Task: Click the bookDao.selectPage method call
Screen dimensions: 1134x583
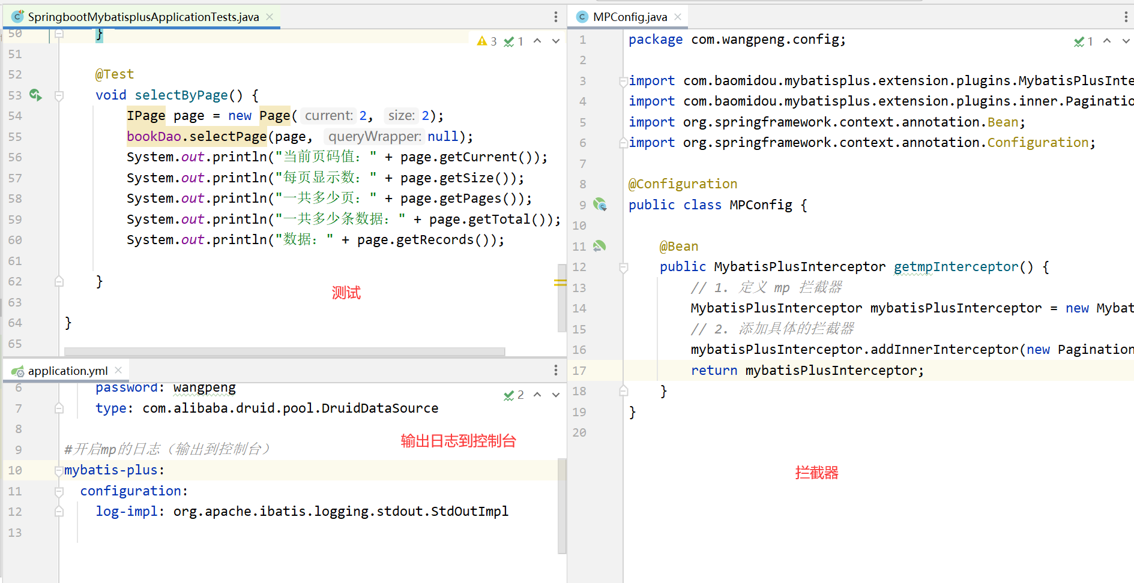Action: tap(196, 136)
